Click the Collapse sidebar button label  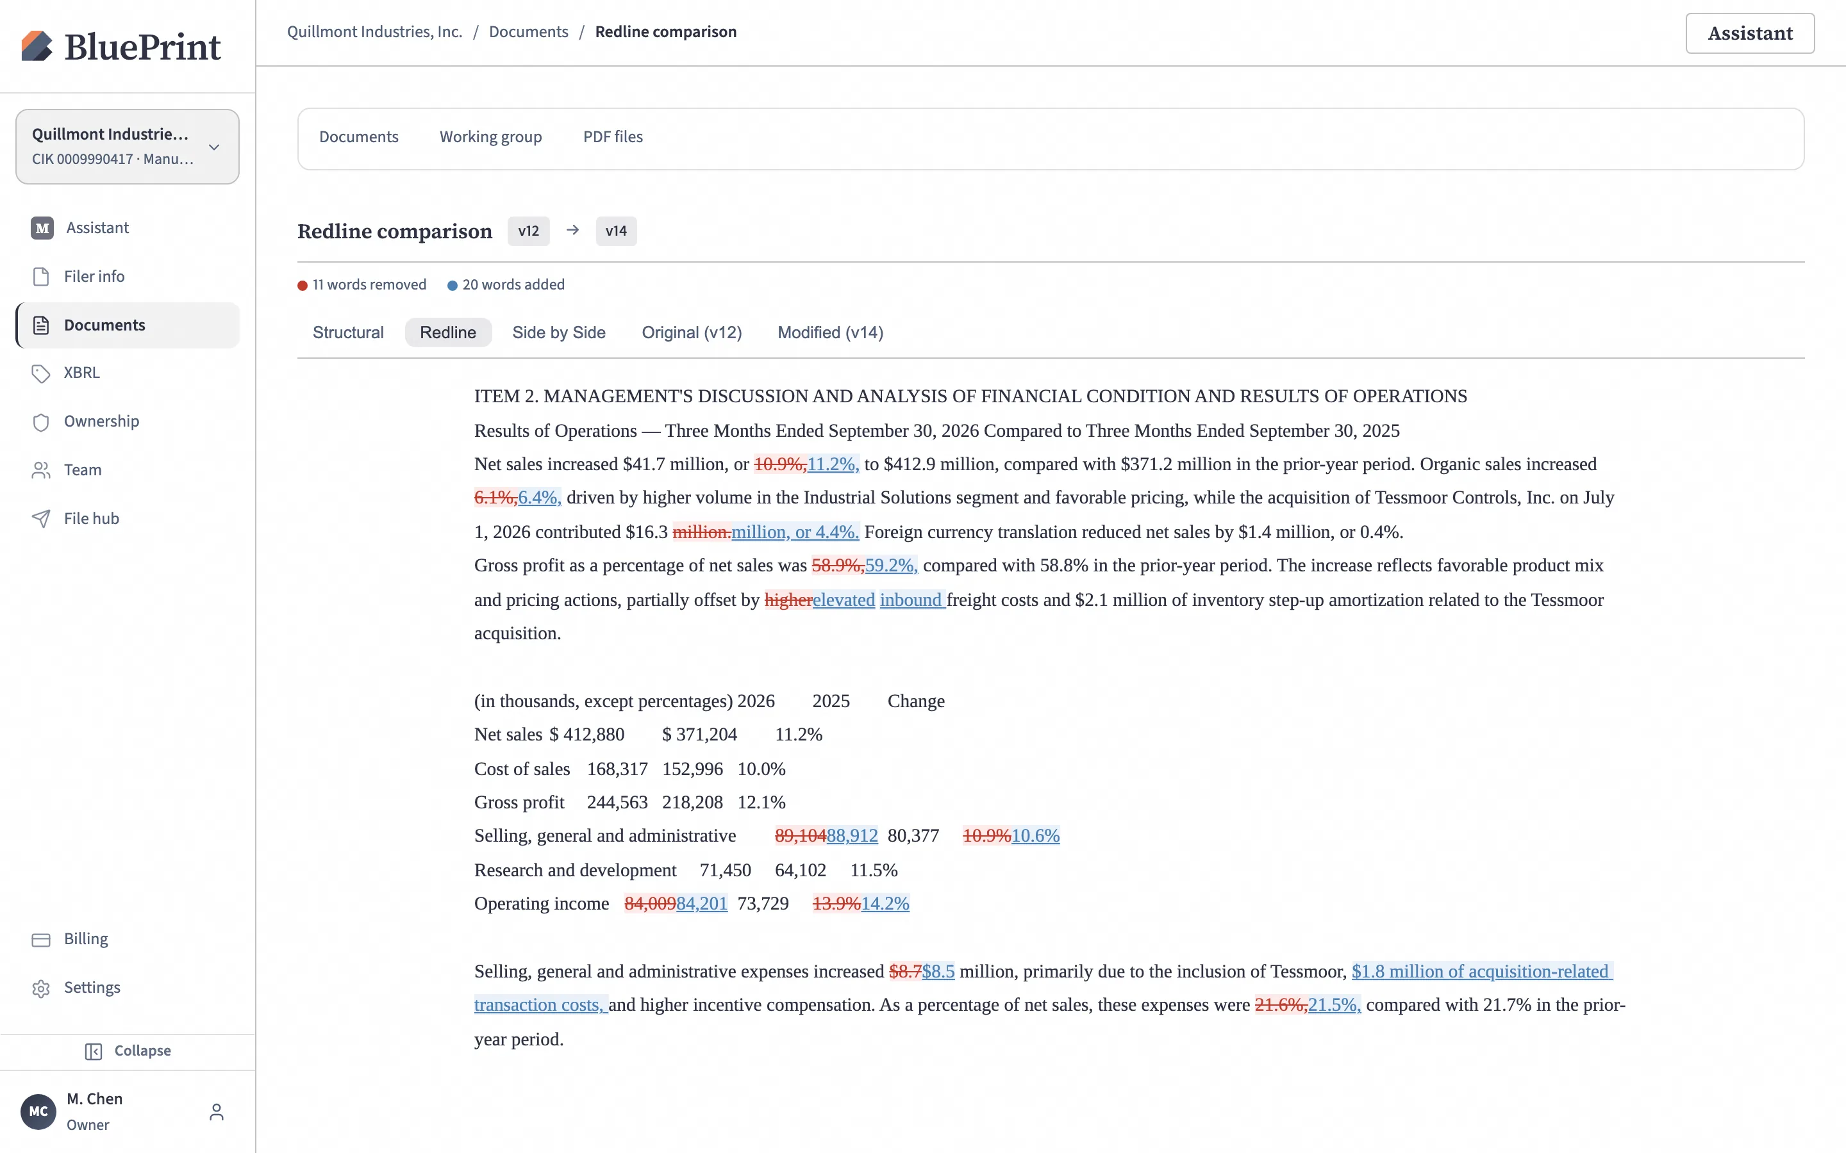click(143, 1051)
